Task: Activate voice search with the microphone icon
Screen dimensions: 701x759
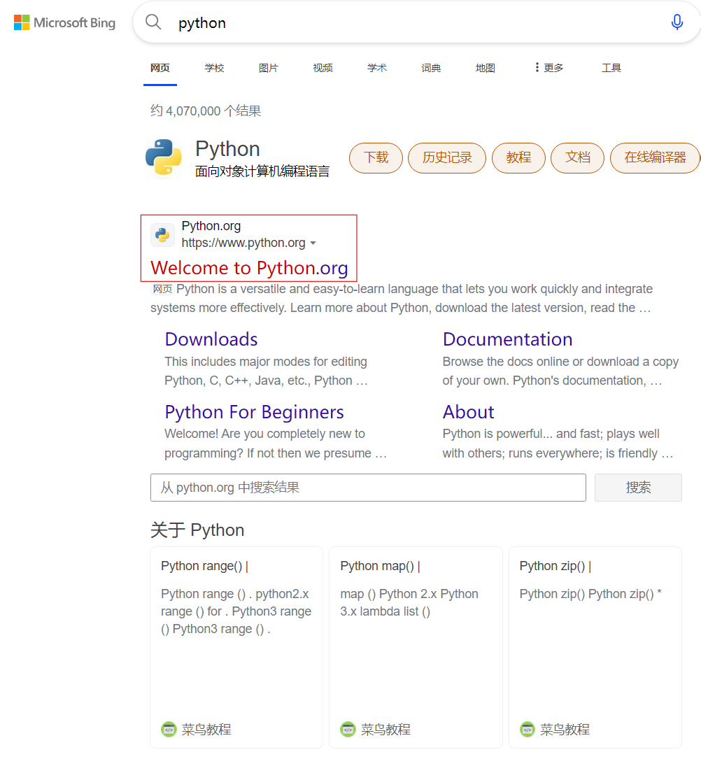Action: pyautogui.click(x=677, y=22)
